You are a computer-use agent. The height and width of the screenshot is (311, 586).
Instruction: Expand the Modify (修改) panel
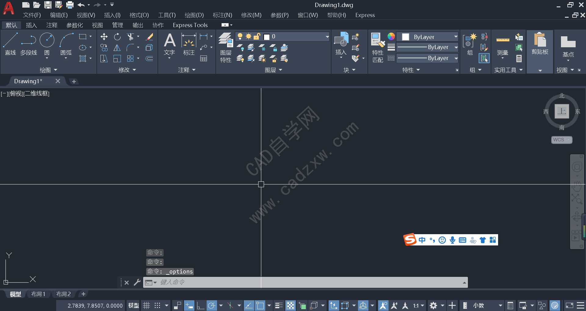tap(127, 70)
